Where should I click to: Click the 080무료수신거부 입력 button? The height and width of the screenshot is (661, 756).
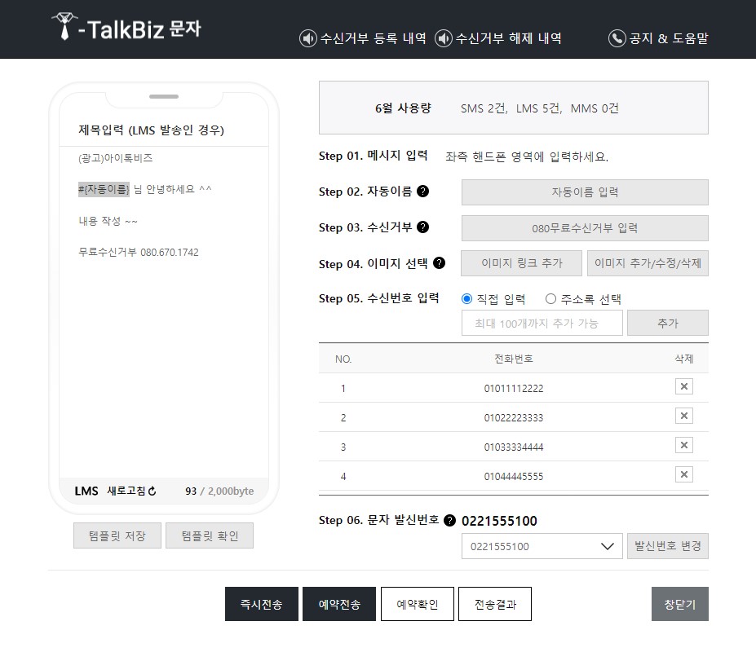click(x=585, y=228)
